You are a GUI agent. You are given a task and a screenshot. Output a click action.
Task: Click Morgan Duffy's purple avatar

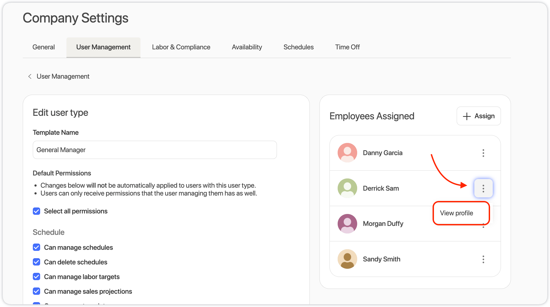(347, 223)
